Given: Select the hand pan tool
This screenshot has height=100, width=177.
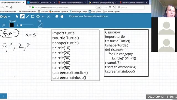Looking at the screenshot, I should point(62,16).
